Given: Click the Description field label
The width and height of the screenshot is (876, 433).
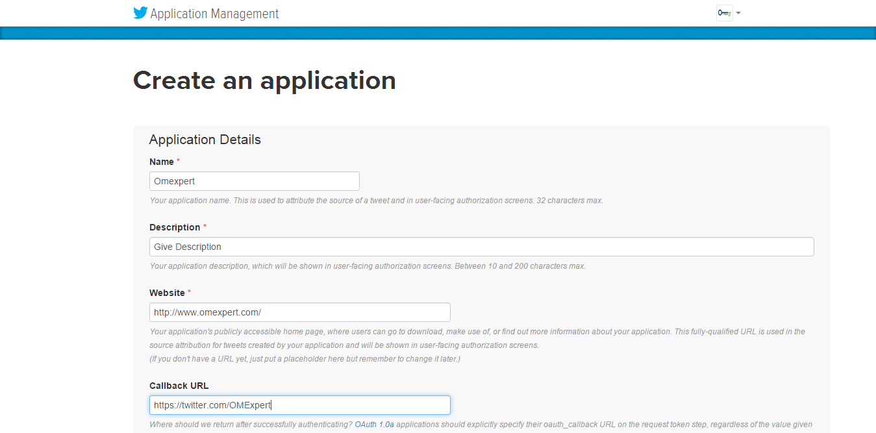Looking at the screenshot, I should pos(175,227).
